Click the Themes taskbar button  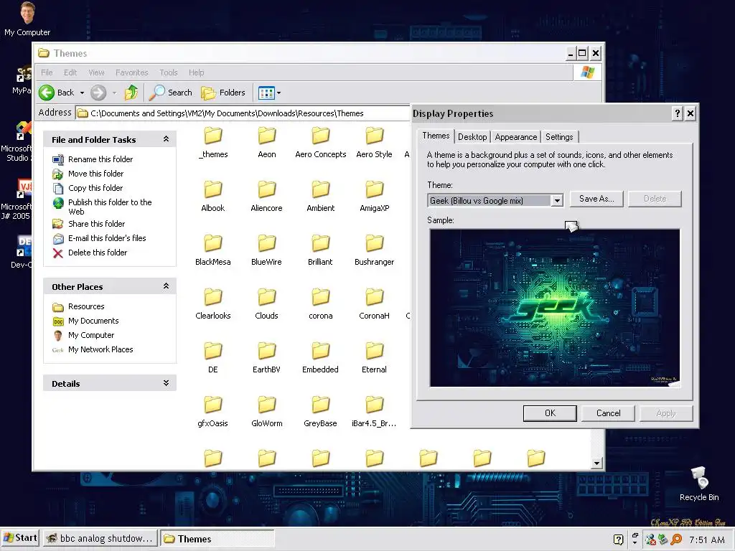[x=217, y=538]
